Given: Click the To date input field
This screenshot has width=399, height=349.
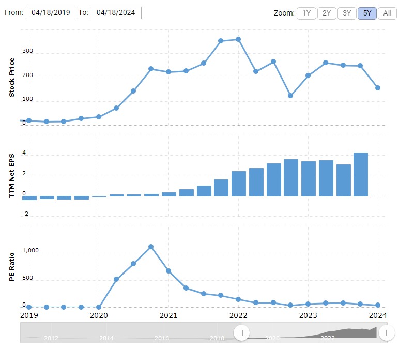Looking at the screenshot, I should point(115,13).
